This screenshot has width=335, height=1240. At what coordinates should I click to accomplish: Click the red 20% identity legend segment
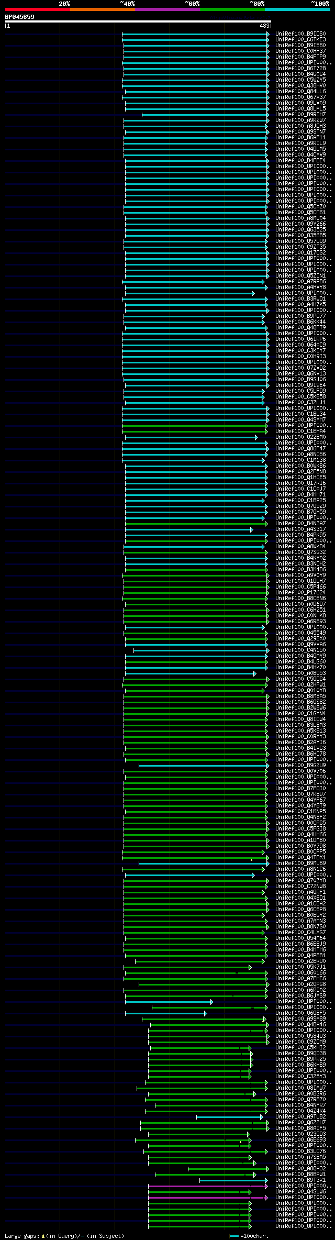[x=38, y=9]
